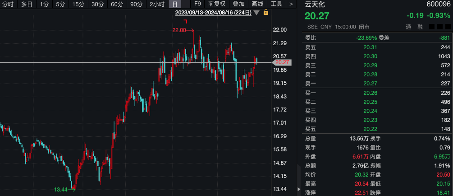Select the 日 daily K-line tab
Image resolution: width=453 pixels, height=196 pixels.
[174, 4]
